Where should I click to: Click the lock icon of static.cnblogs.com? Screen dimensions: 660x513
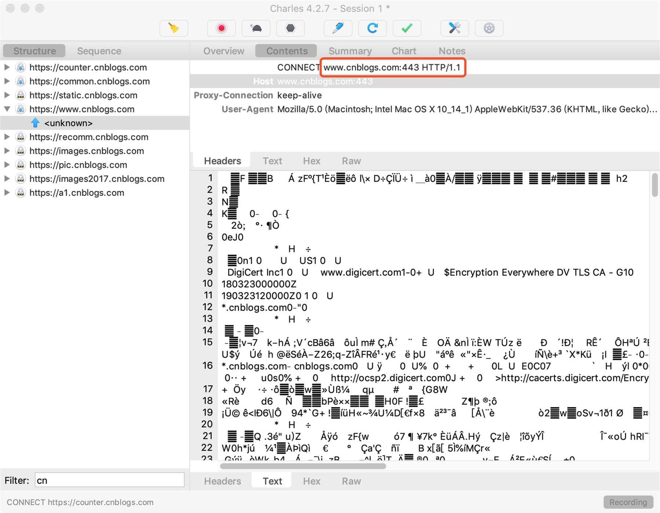[21, 95]
